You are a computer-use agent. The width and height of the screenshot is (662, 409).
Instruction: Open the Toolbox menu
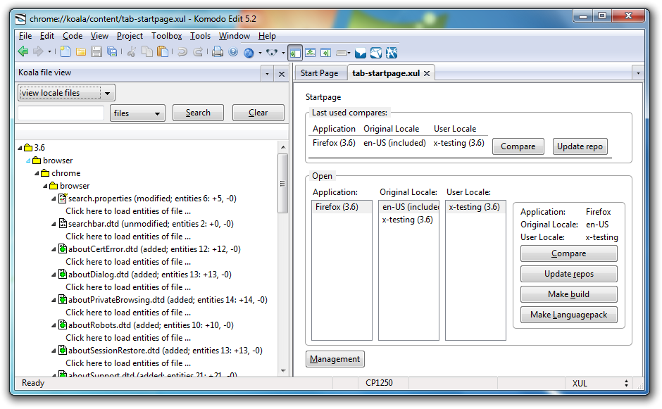coord(167,36)
